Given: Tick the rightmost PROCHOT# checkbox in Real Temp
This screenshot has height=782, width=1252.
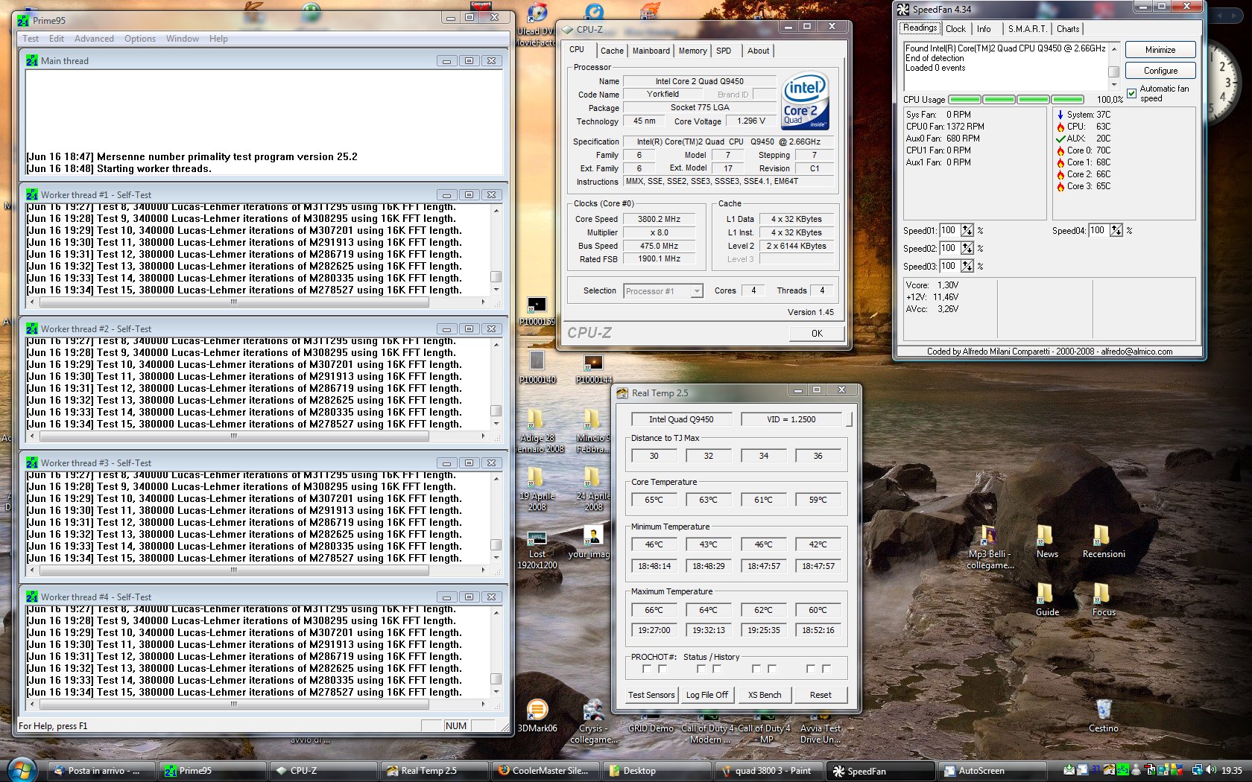Looking at the screenshot, I should 826,669.
